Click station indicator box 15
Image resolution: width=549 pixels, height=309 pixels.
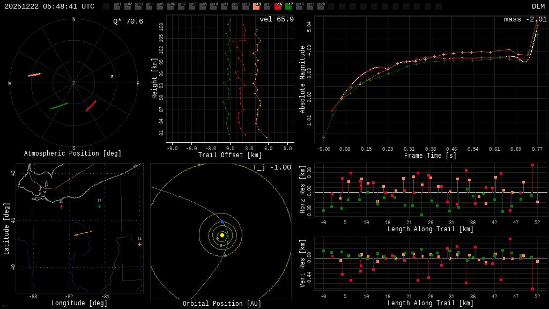(267, 6)
